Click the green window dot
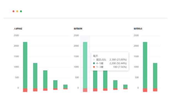This screenshot has height=101, width=171. tap(21, 11)
